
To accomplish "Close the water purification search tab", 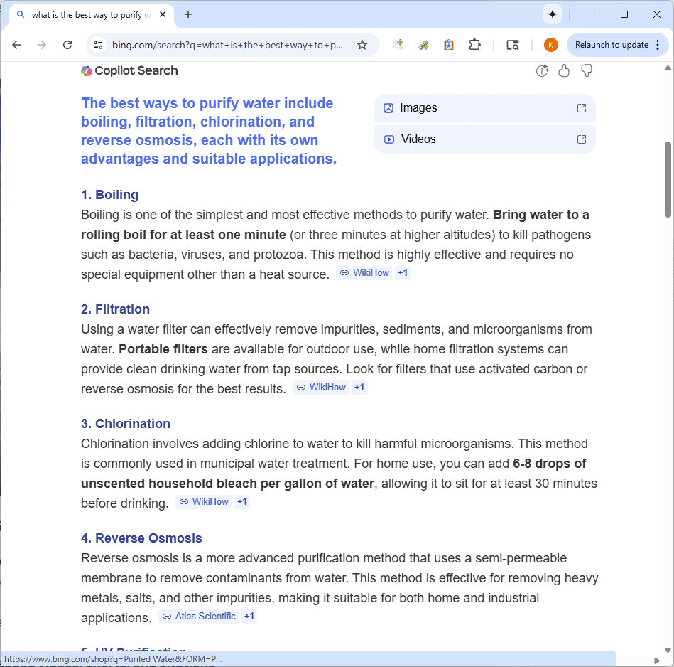I will coord(163,15).
